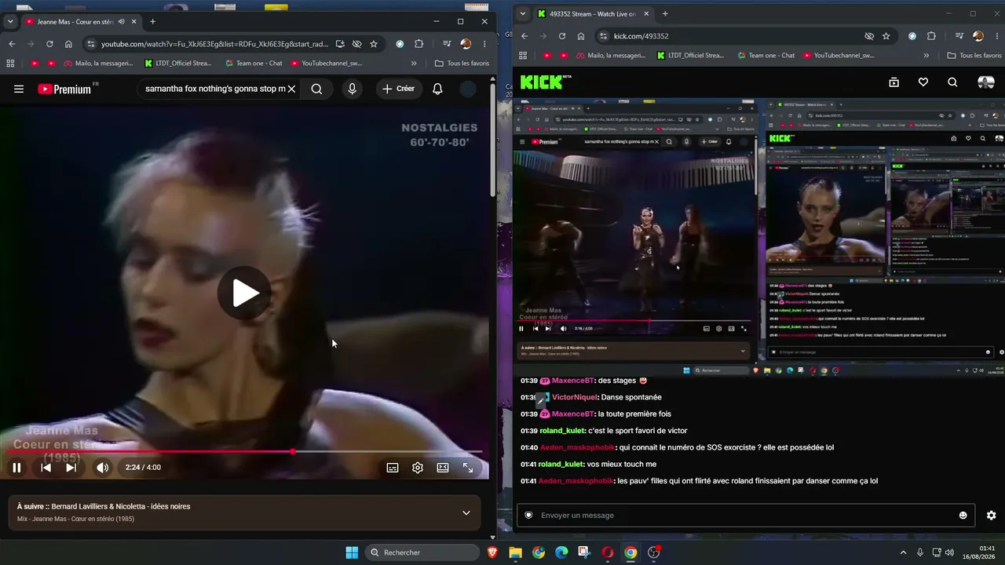
Task: Exit fullscreen on the YouTube player
Action: 468,468
